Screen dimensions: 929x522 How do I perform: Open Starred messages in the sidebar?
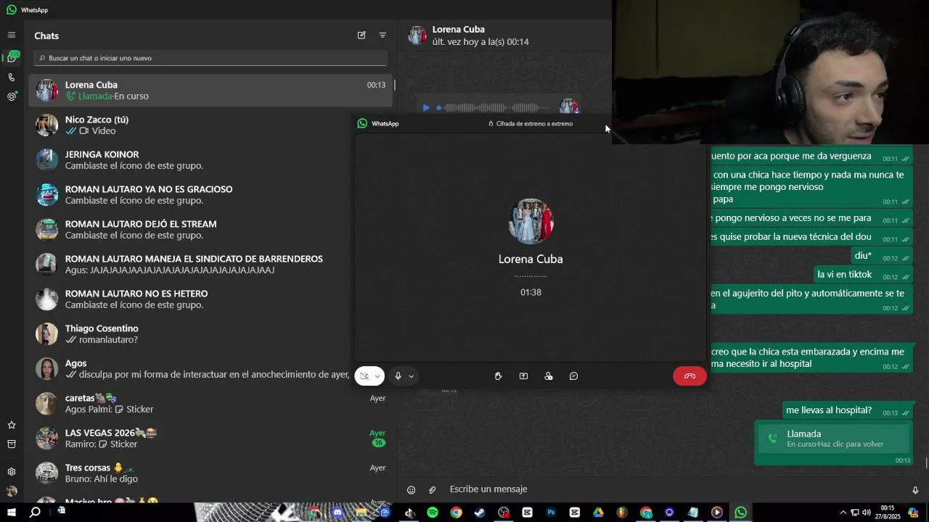[11, 425]
